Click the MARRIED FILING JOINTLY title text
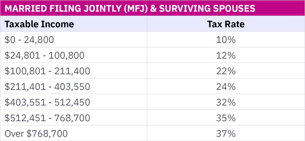The width and height of the screenshot is (305, 141). coord(60,8)
